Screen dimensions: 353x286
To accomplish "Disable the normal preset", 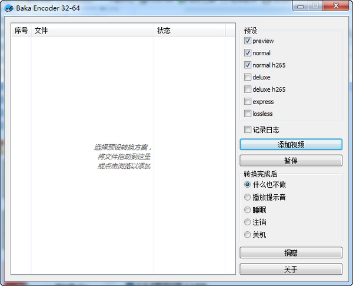I will tap(248, 53).
